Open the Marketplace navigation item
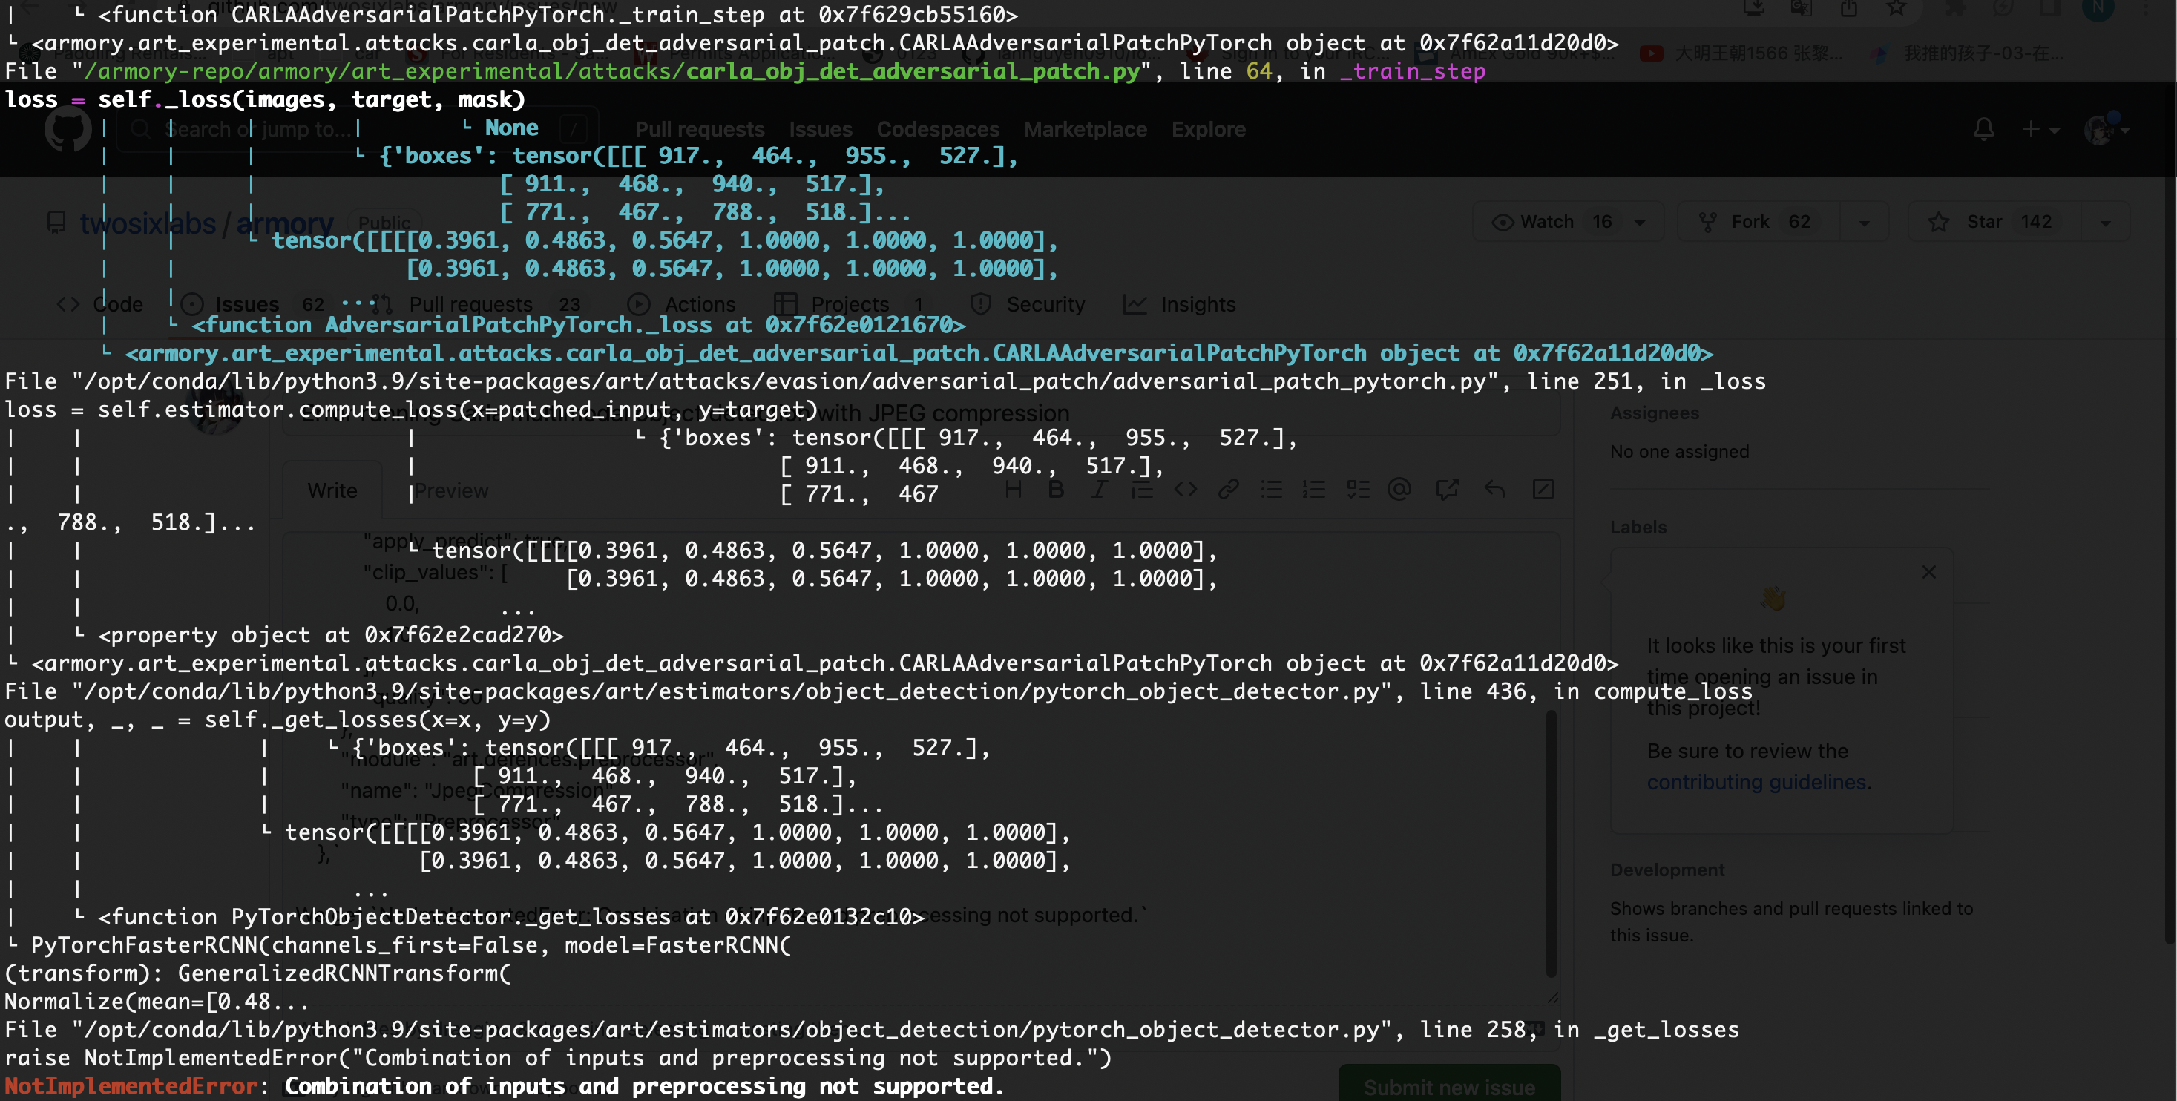 click(1085, 128)
